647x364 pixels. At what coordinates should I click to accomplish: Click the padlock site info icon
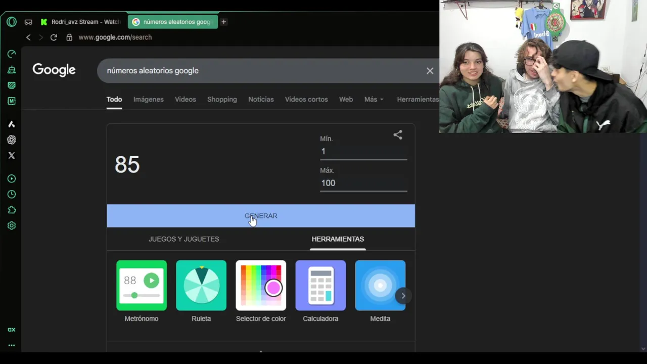click(69, 37)
